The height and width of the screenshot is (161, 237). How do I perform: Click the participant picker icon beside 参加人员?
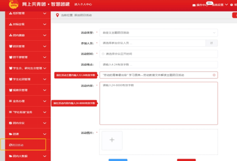click(211, 43)
